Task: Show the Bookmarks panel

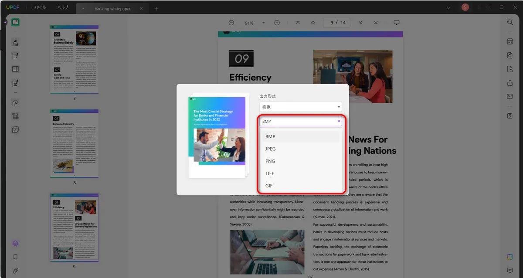Action: [x=15, y=257]
